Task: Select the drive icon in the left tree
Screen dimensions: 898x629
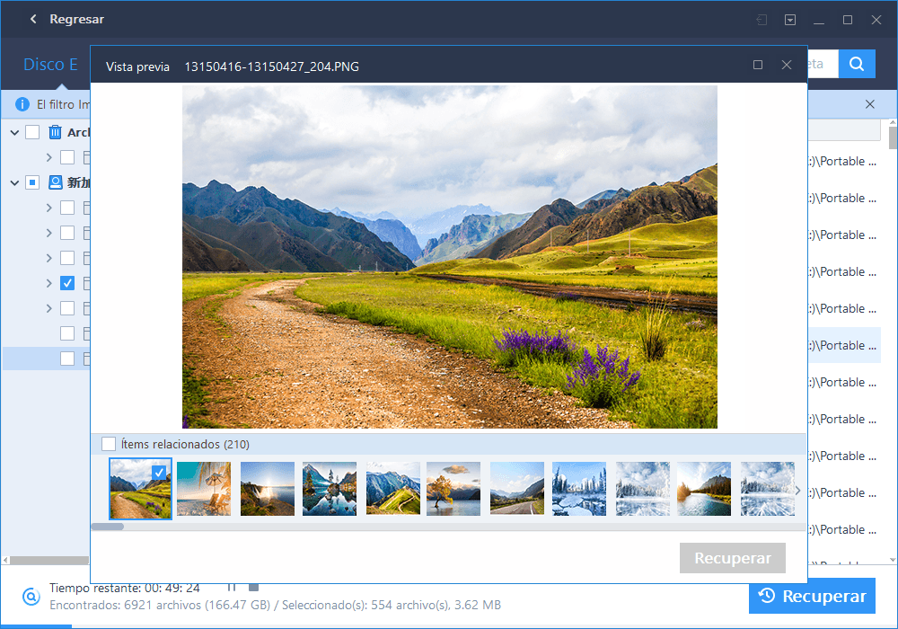Action: point(55,182)
